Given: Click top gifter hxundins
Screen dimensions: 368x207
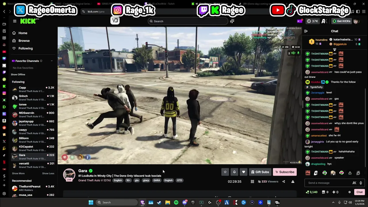Looking at the screenshot, I should [321, 40].
